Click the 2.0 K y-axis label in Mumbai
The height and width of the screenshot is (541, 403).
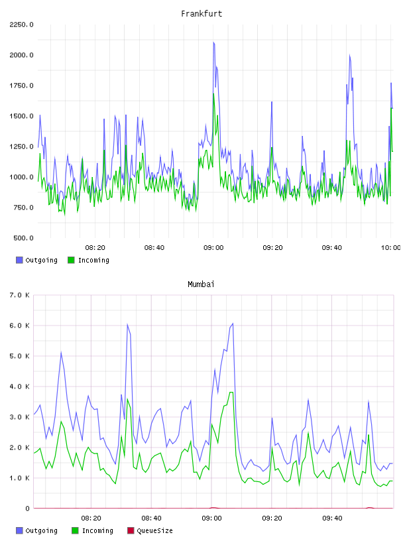pos(19,448)
